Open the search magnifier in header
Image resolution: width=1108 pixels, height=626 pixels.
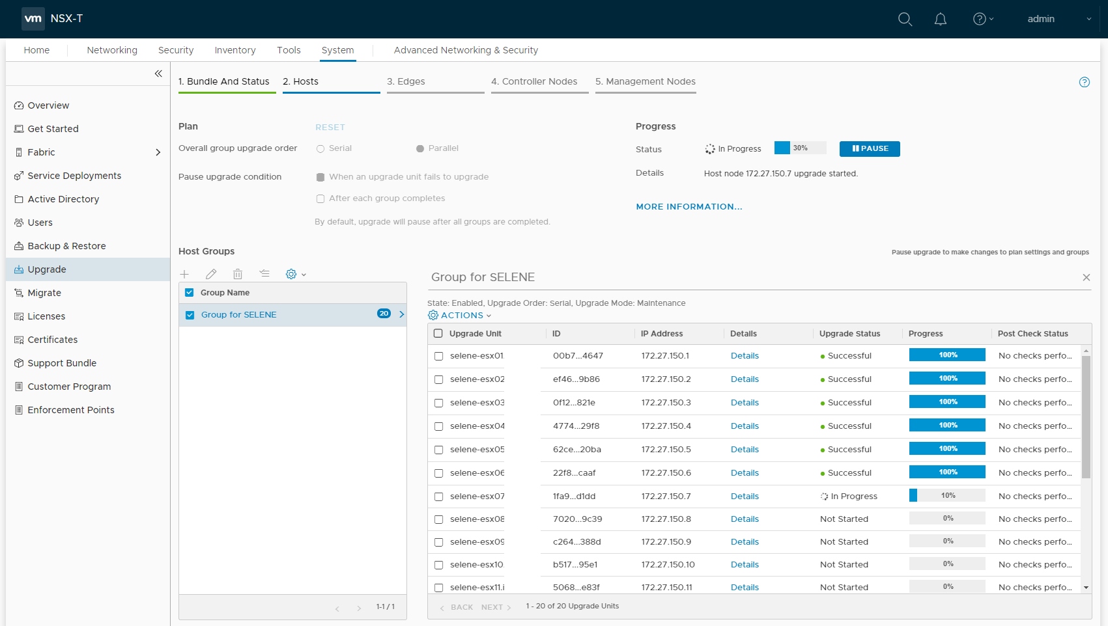click(x=905, y=19)
